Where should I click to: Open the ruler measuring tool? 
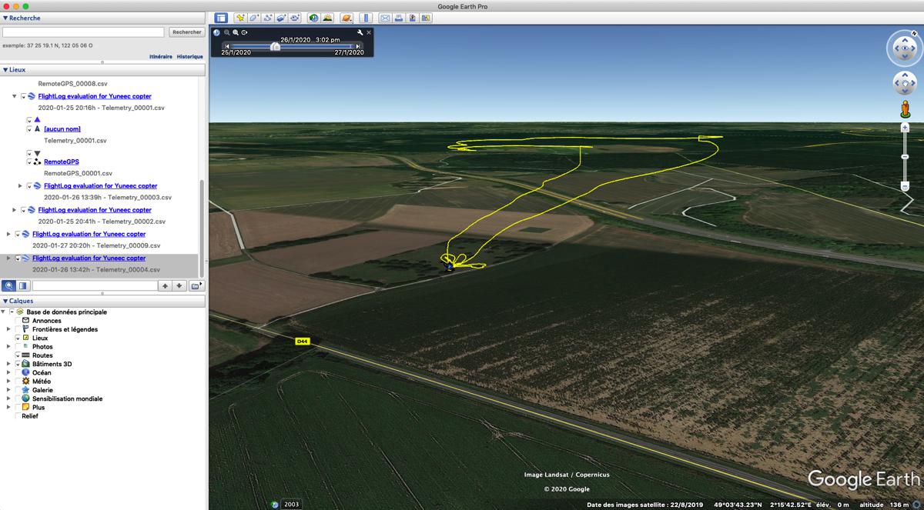click(x=366, y=18)
